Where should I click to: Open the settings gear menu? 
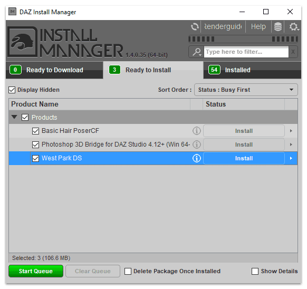point(294,26)
